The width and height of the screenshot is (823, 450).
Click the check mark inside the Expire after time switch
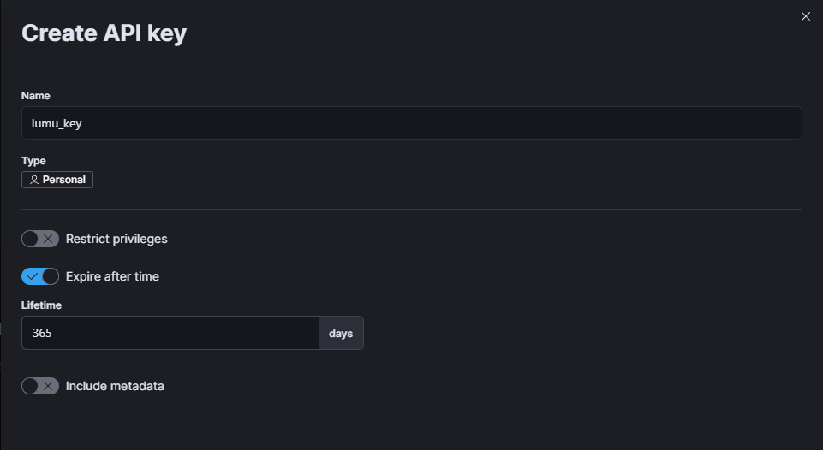point(33,276)
